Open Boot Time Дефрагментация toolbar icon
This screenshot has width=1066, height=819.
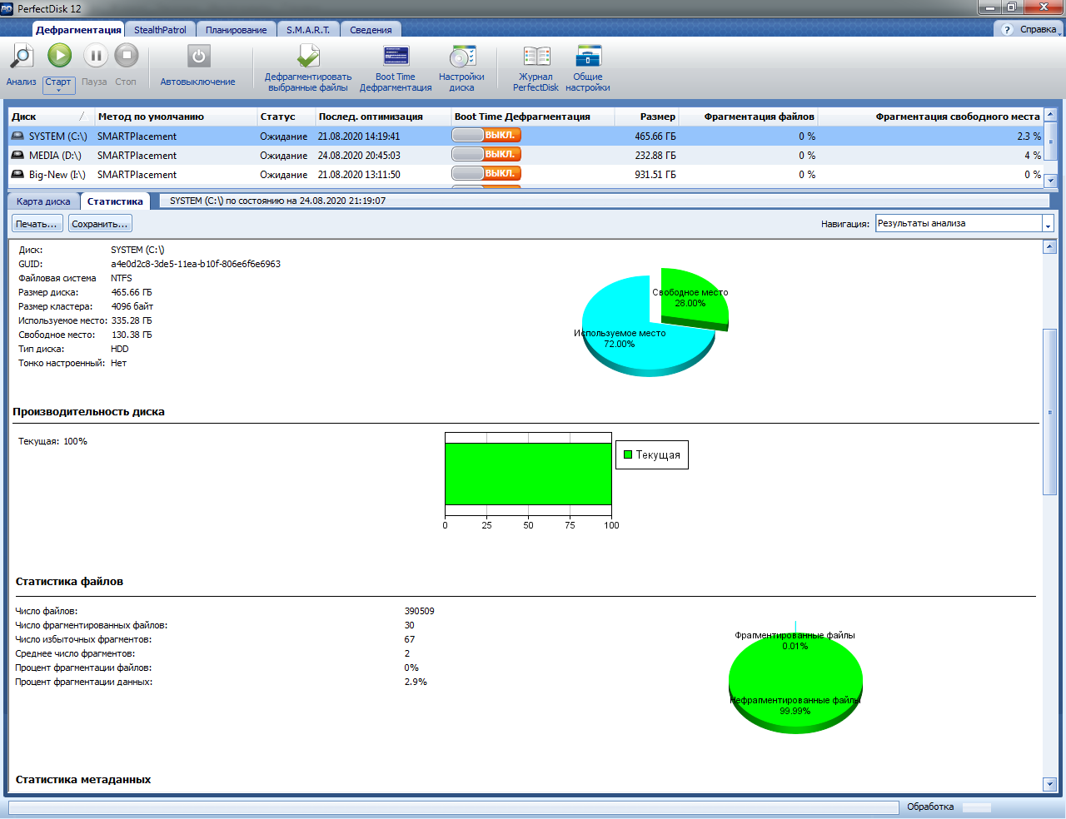[396, 57]
